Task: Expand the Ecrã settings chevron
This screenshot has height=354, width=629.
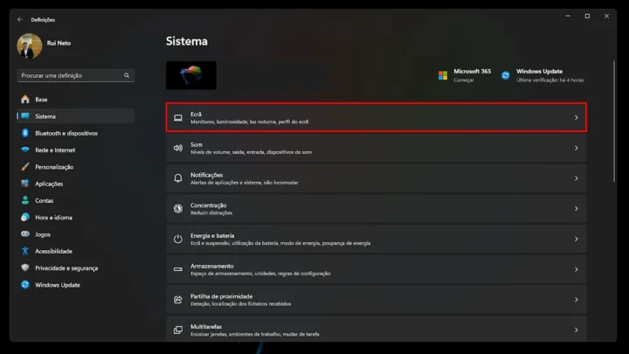Action: (576, 117)
